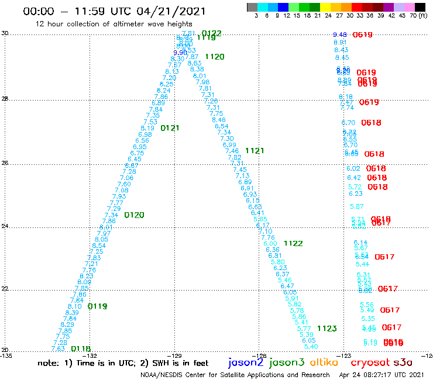This screenshot has height=380, width=433.
Task: Click the green '1120' time marker
Action: (215, 57)
